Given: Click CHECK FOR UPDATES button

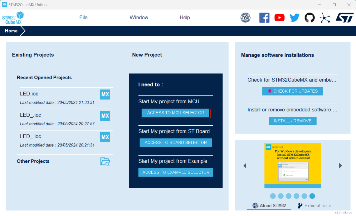Looking at the screenshot, I should (292, 91).
